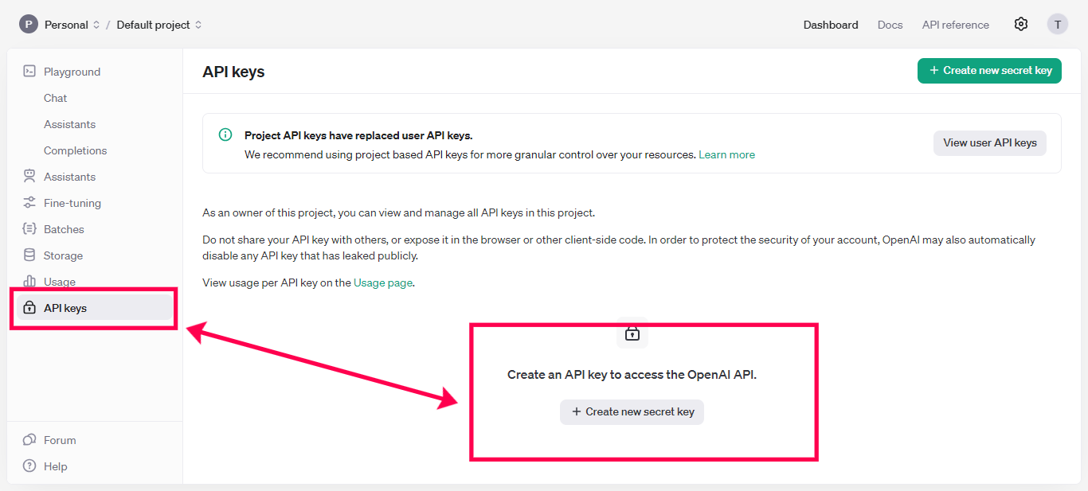Click the Forum chat bubbles icon

click(x=29, y=440)
